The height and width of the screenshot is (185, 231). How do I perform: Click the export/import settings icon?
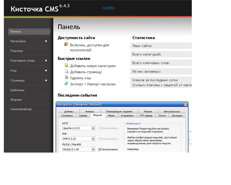[x=66, y=84]
